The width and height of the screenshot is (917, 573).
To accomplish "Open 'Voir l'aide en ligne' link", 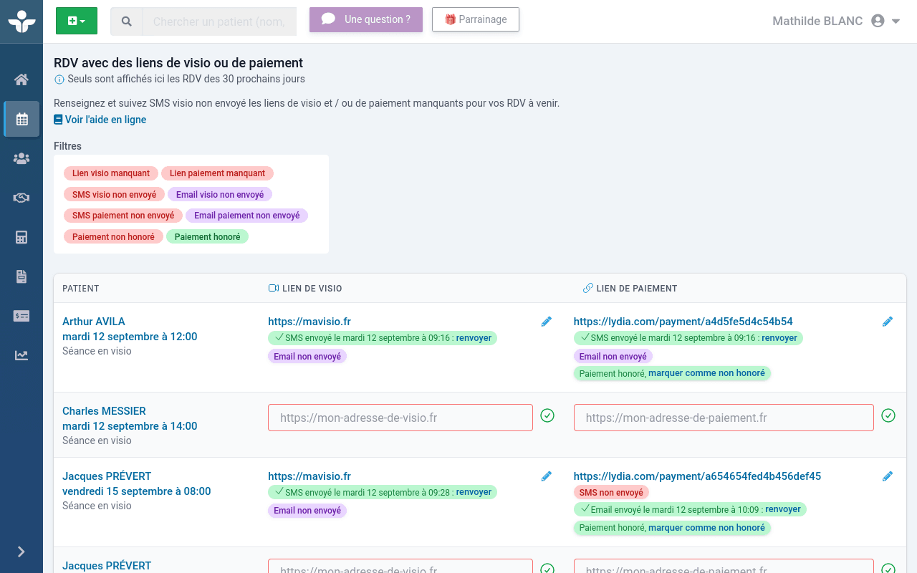I will (100, 120).
